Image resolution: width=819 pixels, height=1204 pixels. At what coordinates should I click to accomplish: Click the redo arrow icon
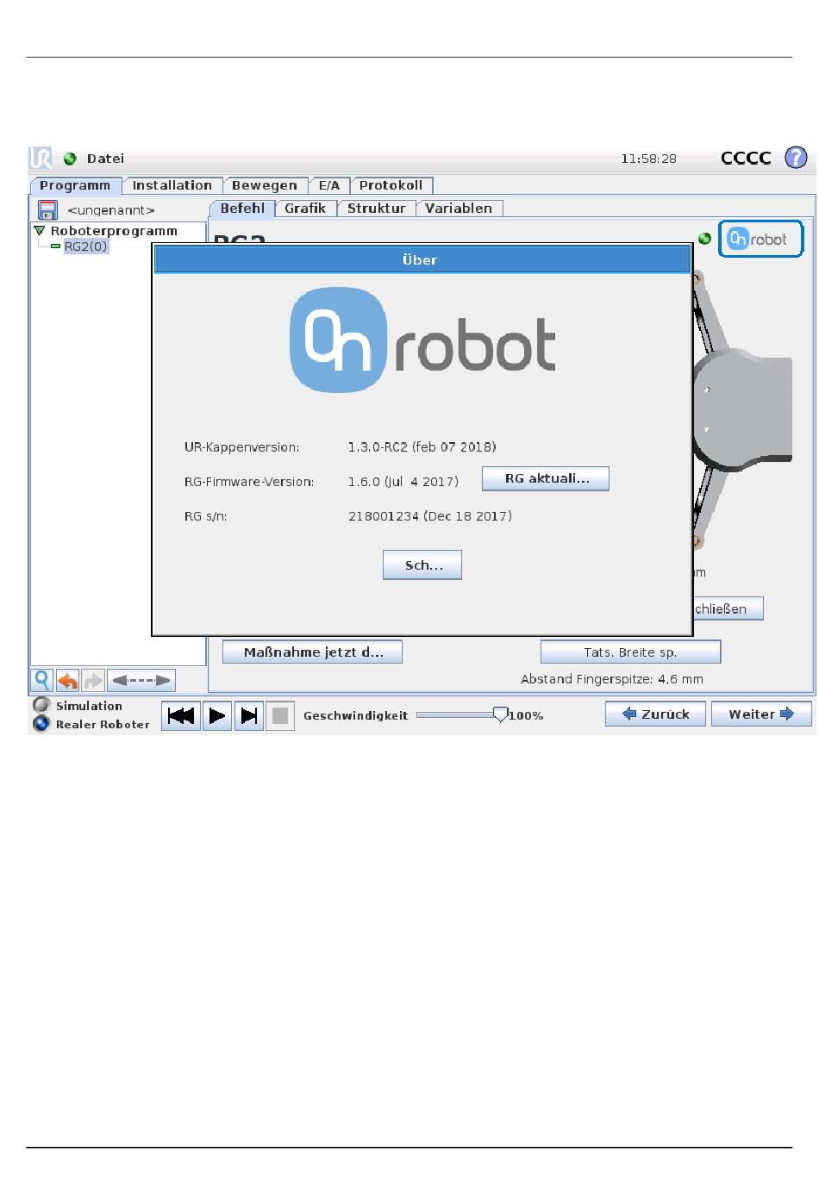(x=92, y=680)
